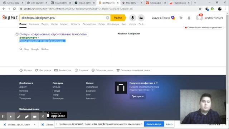Open Контакты link in the footer
The height and width of the screenshot is (129, 229).
(x=91, y=99)
